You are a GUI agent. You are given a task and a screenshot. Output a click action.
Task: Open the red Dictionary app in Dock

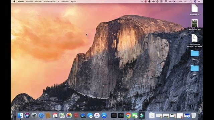coord(76,116)
